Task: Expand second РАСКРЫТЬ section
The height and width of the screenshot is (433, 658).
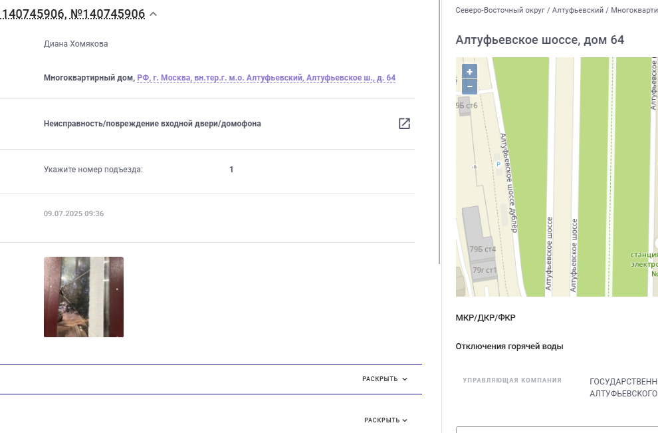Action: pos(385,420)
